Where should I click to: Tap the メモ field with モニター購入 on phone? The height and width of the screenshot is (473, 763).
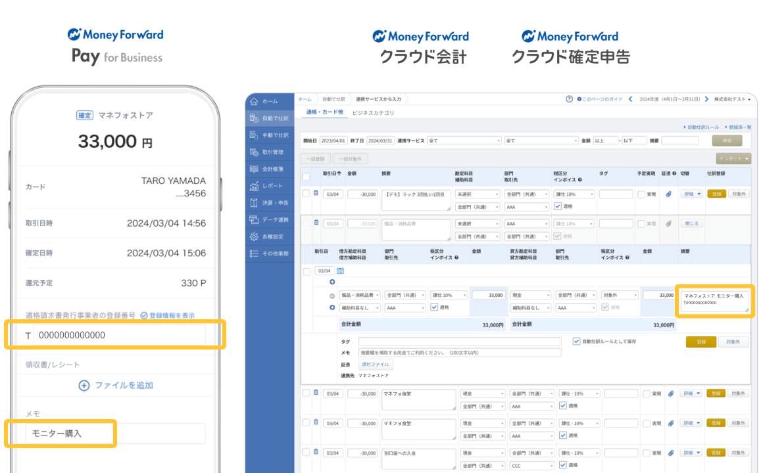point(115,434)
